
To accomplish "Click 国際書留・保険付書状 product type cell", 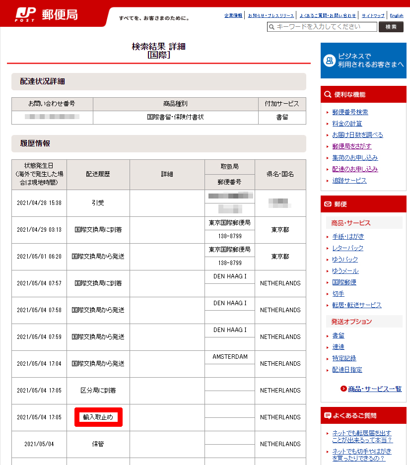I will pos(176,117).
